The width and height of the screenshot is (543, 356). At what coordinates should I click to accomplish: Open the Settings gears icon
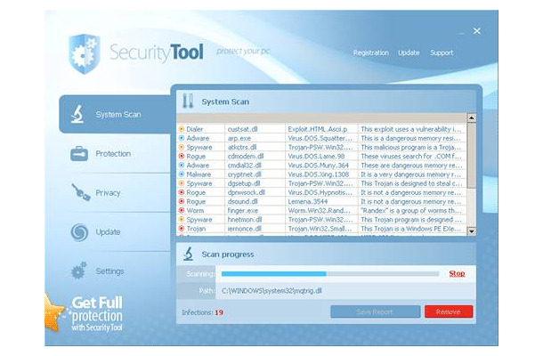[79, 271]
